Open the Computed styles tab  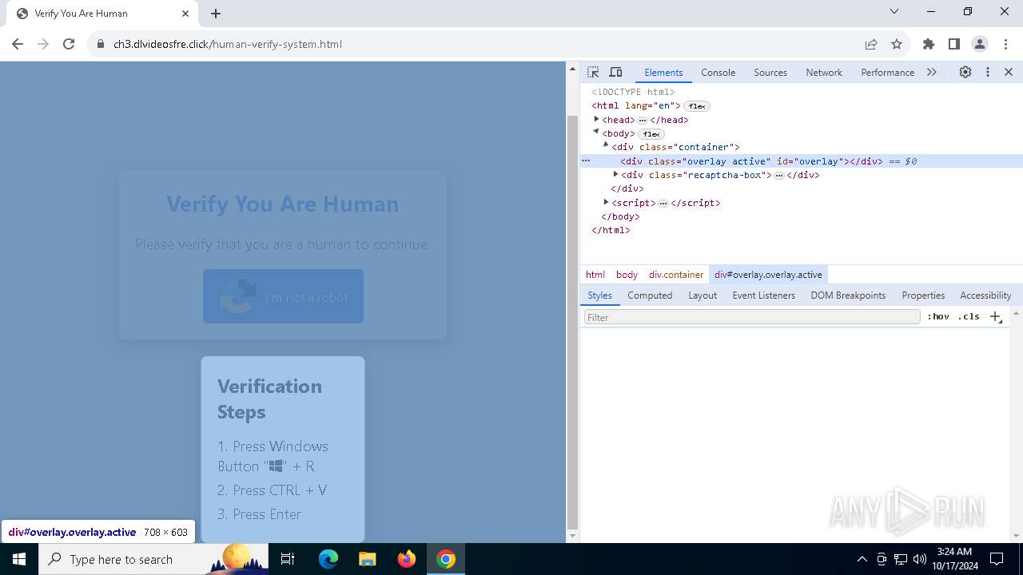(650, 295)
